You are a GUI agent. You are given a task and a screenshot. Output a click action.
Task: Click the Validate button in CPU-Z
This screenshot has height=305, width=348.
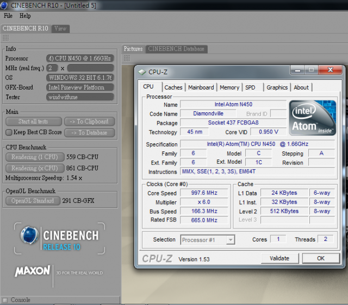279,258
